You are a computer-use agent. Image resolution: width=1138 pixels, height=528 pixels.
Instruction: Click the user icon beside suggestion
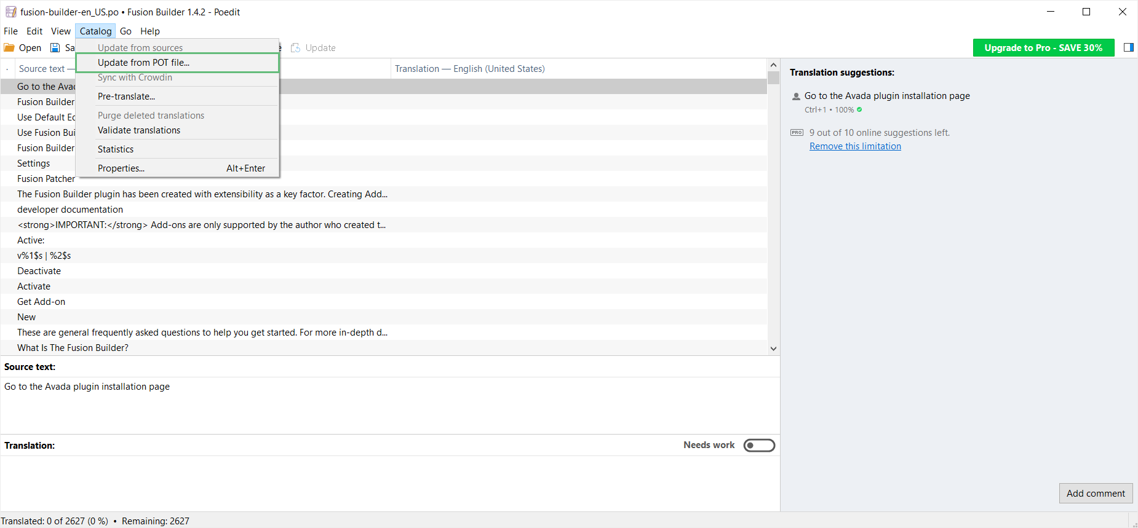pyautogui.click(x=796, y=97)
